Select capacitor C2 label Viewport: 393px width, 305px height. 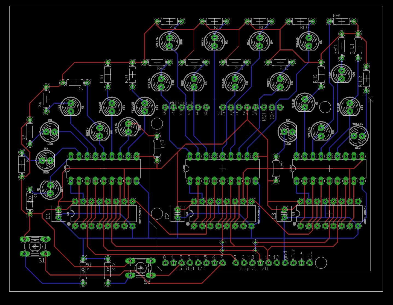coord(167,216)
